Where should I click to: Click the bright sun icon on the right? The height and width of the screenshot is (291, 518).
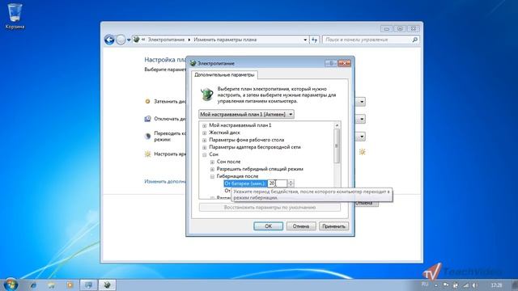point(362,152)
